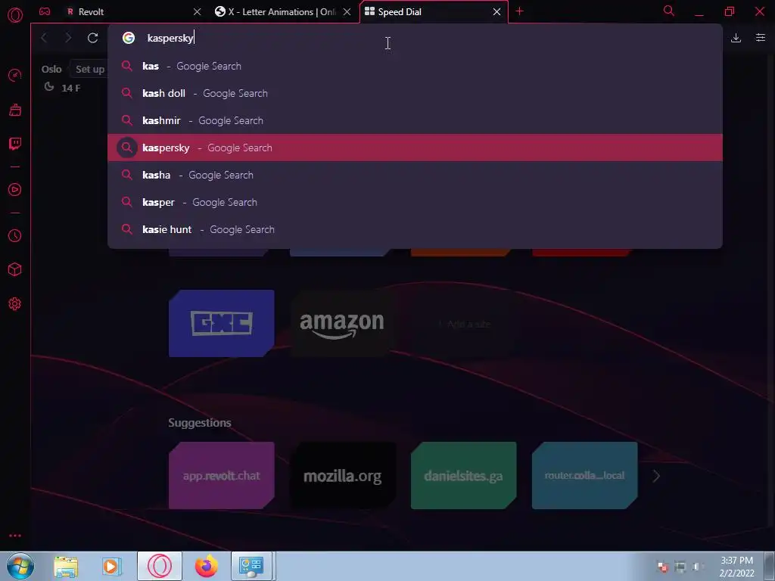The image size is (775, 581).
Task: Choose the 'kasha' search suggestion
Action: (416, 175)
